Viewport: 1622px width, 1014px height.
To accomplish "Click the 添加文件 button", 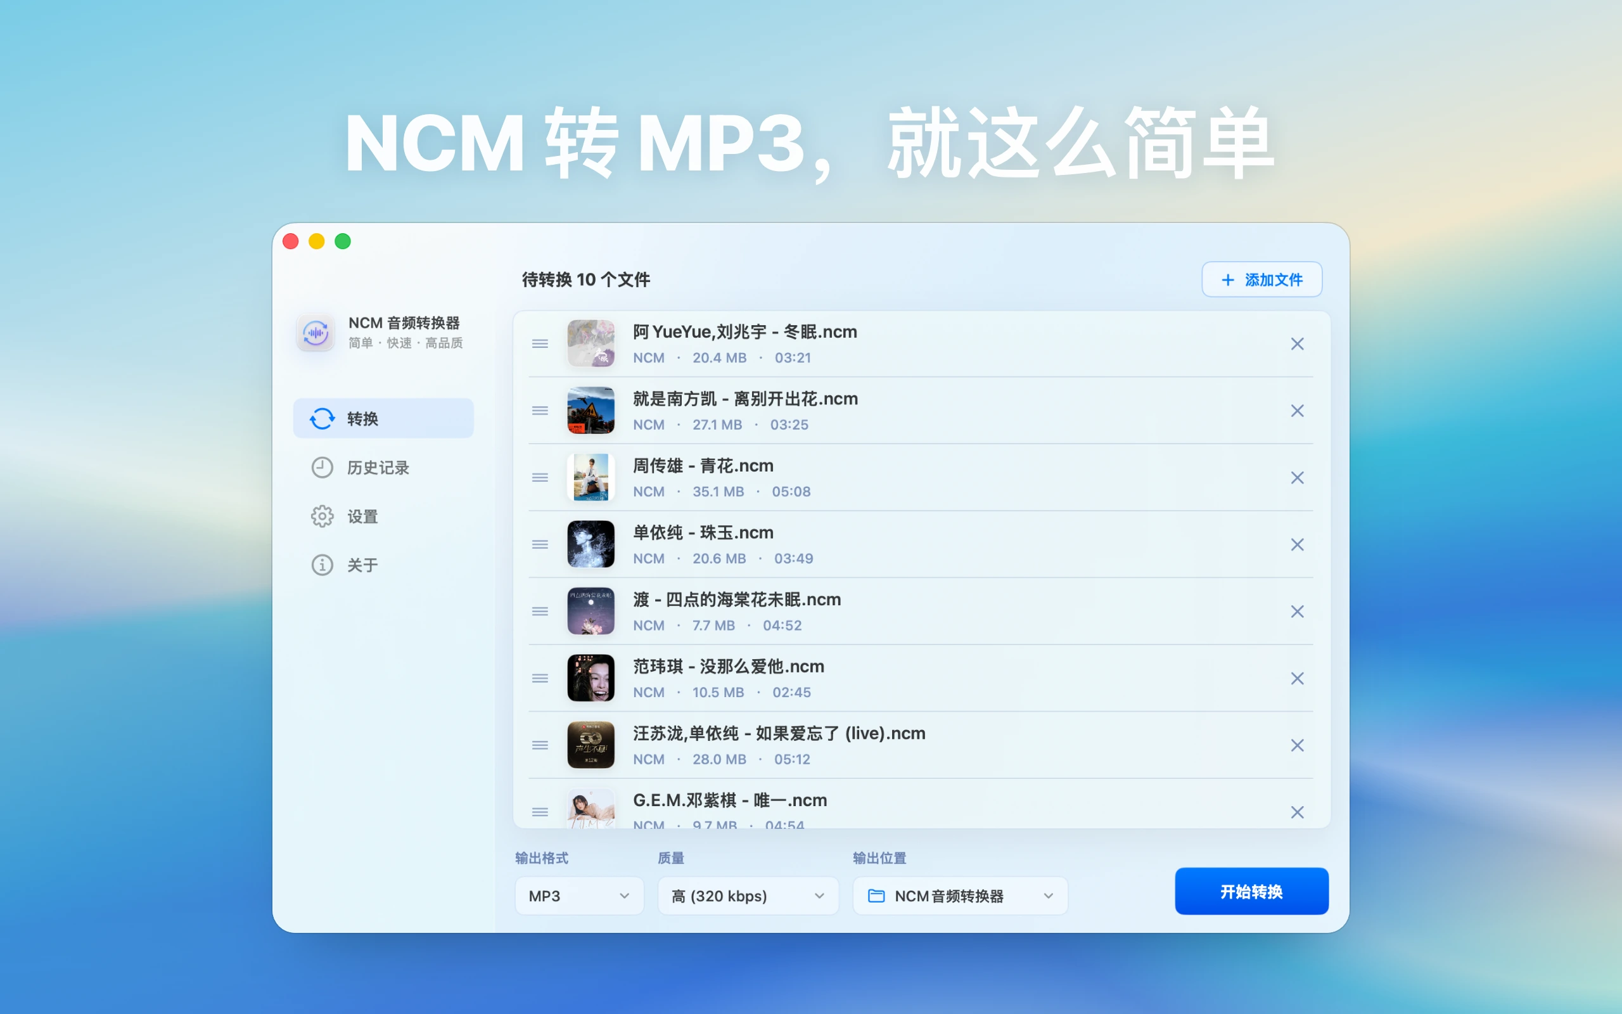I will pos(1261,279).
